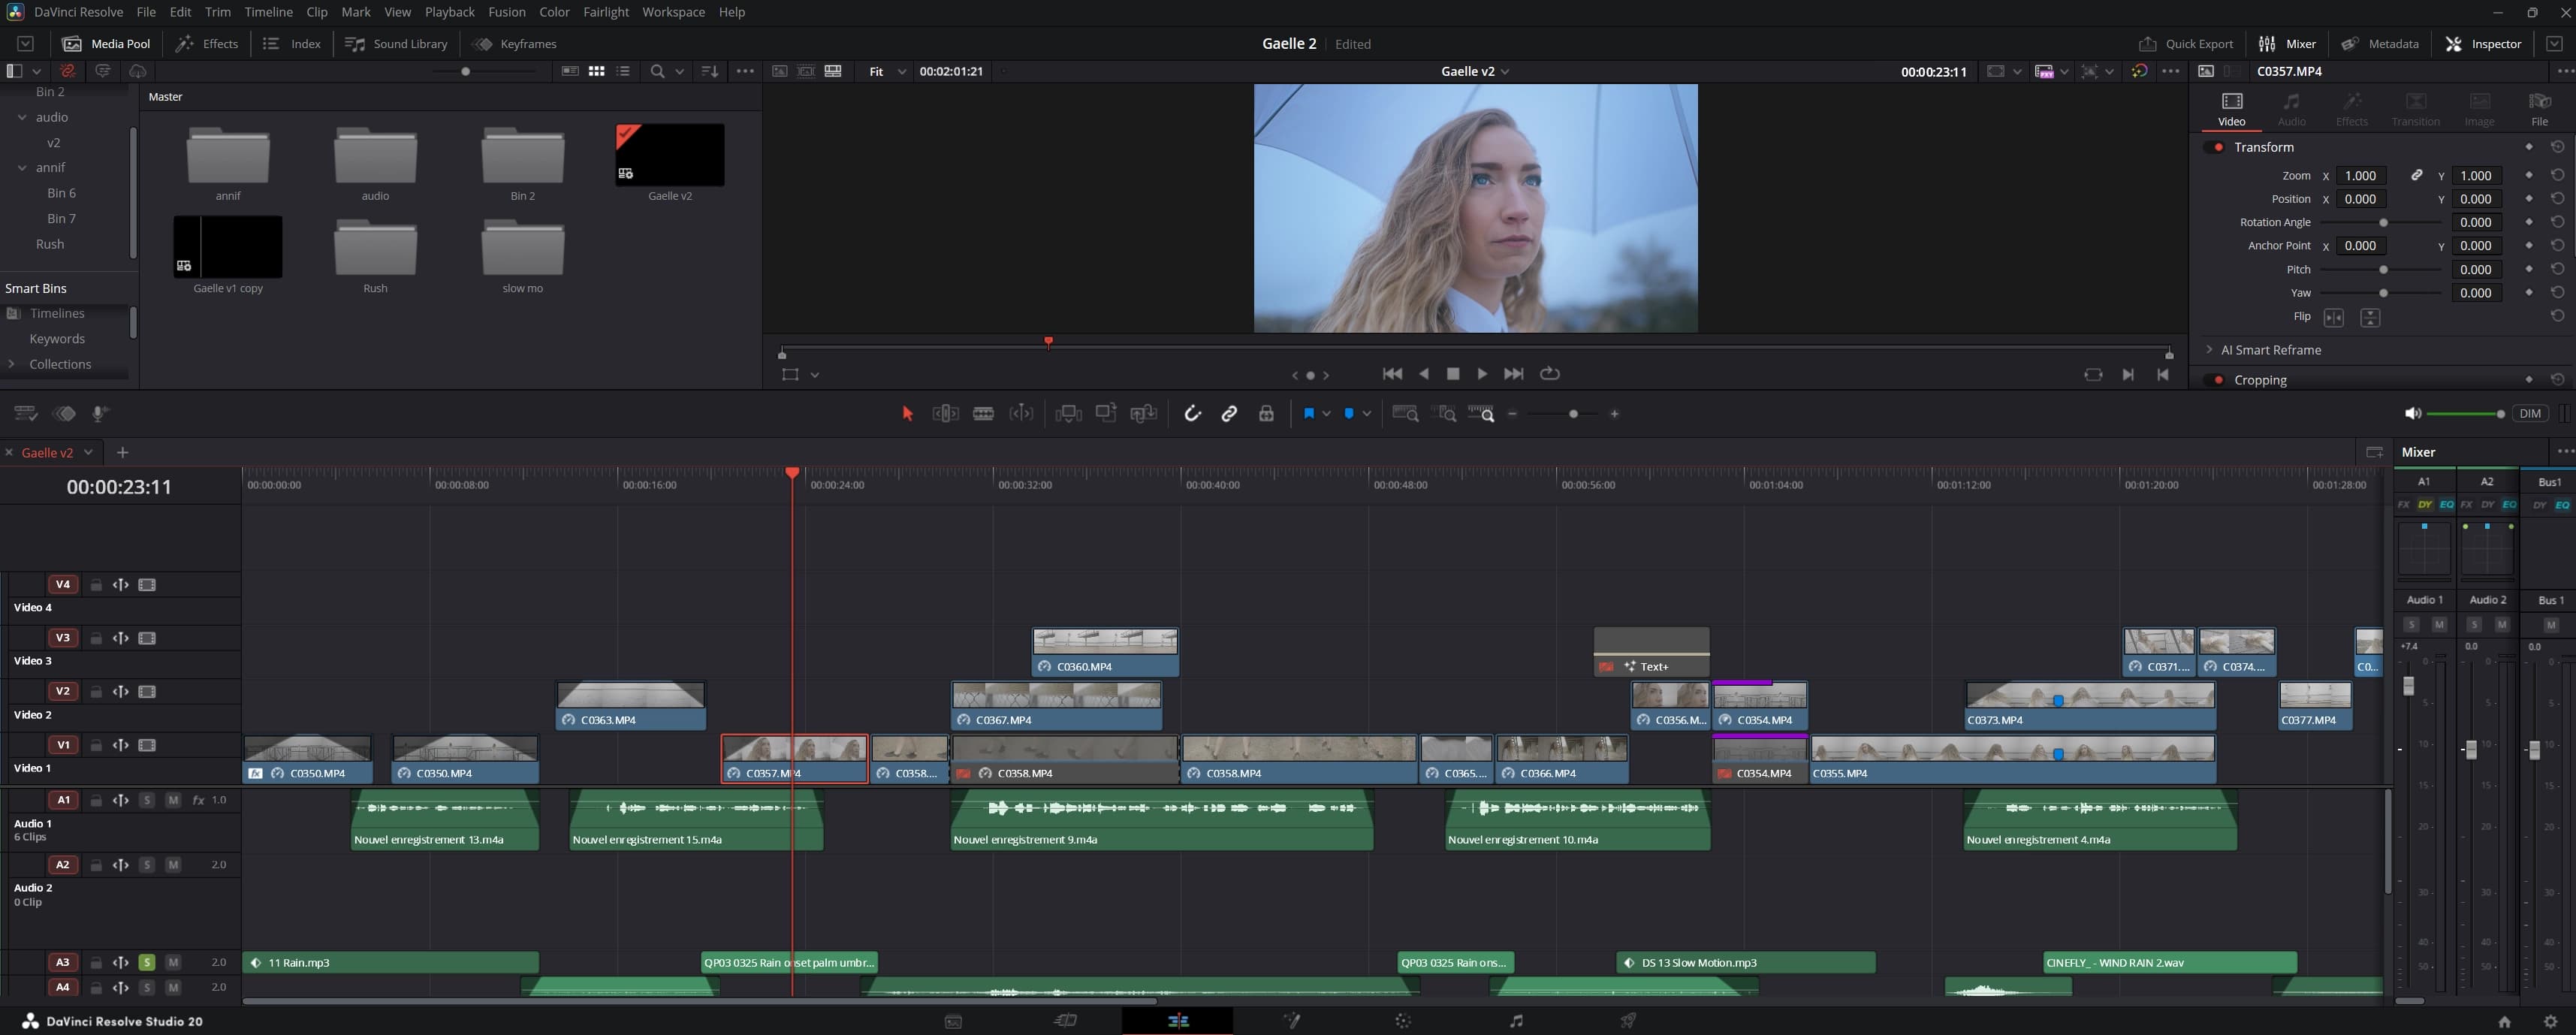Open the Fusion page from the bottom bar
The image size is (2576, 1035).
pos(1291,1020)
